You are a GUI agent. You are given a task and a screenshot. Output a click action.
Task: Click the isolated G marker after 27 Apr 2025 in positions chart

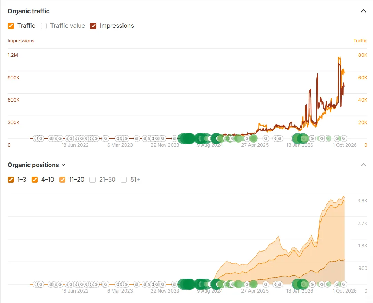[266, 284]
